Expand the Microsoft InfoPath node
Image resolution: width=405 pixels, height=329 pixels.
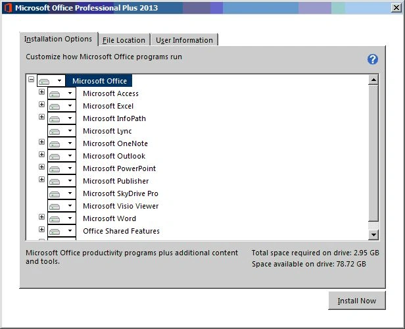pyautogui.click(x=41, y=117)
